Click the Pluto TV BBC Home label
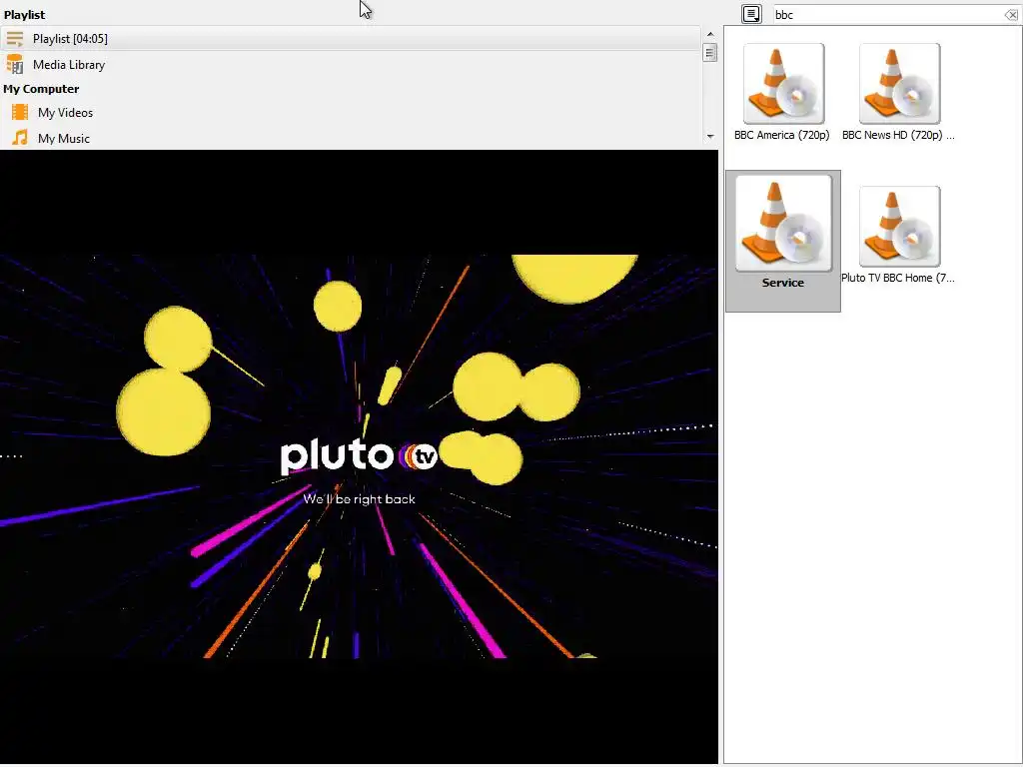Image resolution: width=1023 pixels, height=767 pixels. (x=898, y=278)
